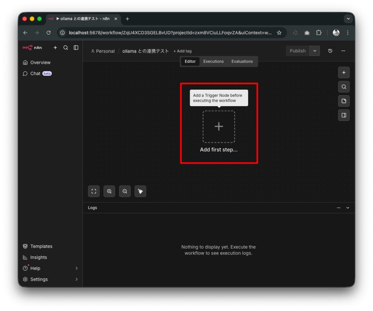Collapse the Logs panel chevron
373x311 pixels.
pos(348,208)
